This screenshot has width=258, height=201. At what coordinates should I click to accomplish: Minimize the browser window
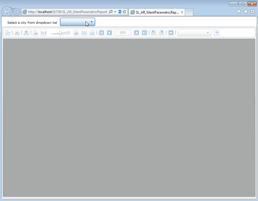(233, 4)
